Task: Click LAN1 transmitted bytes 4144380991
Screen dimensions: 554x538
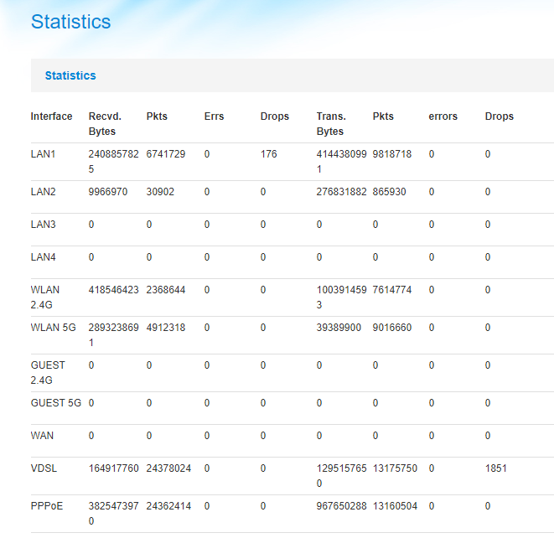Action: [341, 162]
